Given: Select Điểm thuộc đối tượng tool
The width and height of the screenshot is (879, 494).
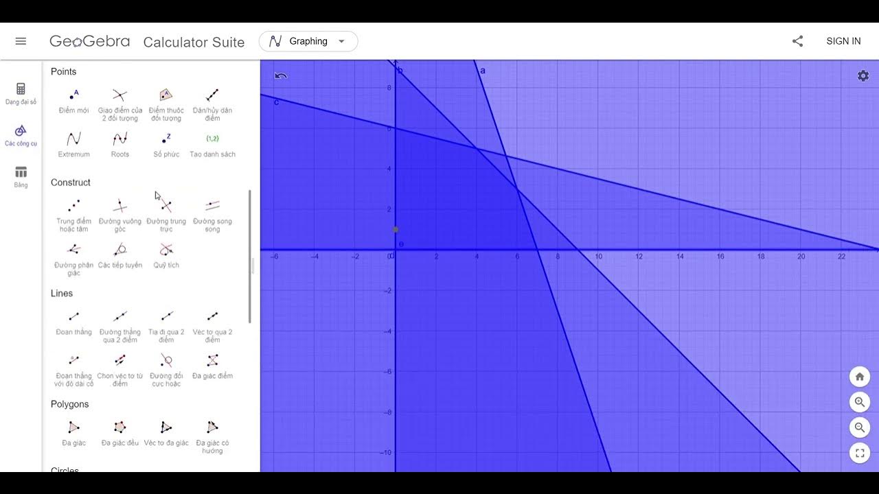Looking at the screenshot, I should click(166, 104).
